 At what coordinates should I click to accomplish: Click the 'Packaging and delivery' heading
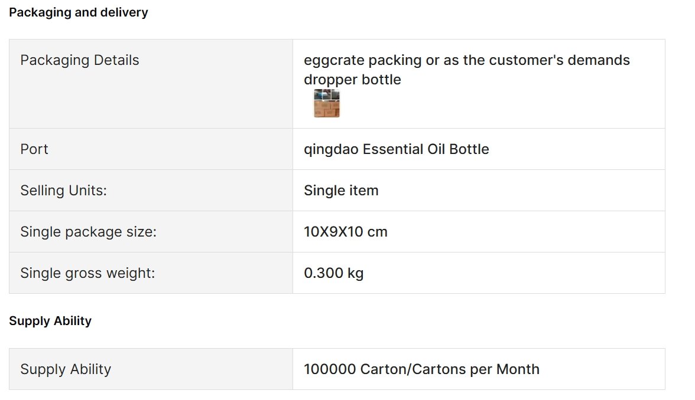[79, 12]
